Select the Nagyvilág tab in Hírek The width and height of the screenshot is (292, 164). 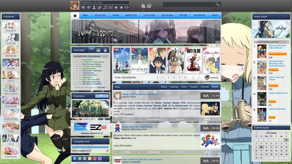(174, 87)
